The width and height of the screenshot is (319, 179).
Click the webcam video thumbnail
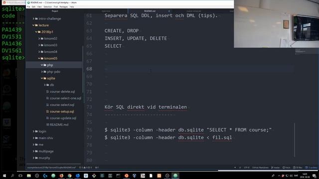[x=277, y=24]
